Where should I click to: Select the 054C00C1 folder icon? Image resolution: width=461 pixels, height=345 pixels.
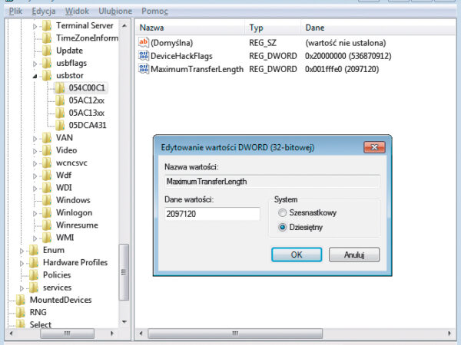[x=59, y=87]
